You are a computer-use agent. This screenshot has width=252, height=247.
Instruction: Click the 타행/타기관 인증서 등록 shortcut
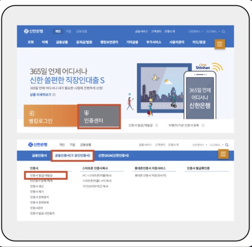pyautogui.click(x=184, y=125)
